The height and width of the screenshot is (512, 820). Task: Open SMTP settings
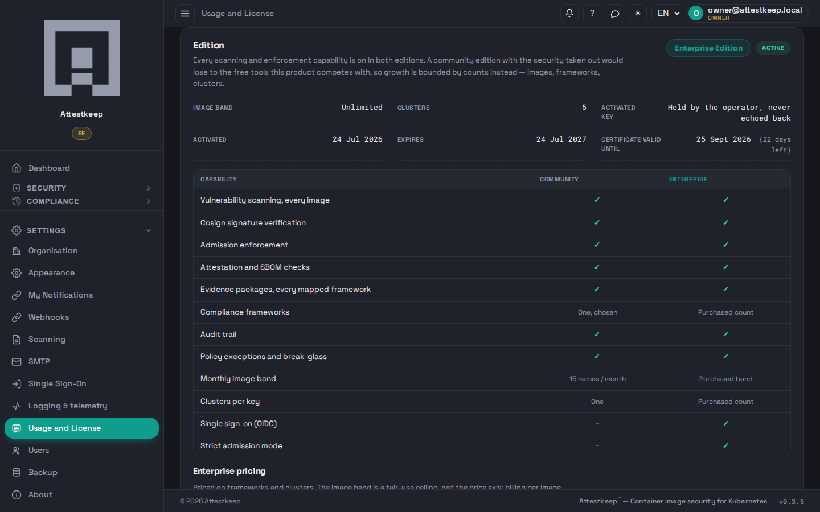81,362
